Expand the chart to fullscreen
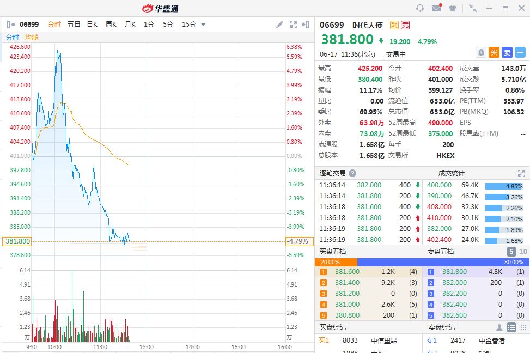 [x=294, y=25]
